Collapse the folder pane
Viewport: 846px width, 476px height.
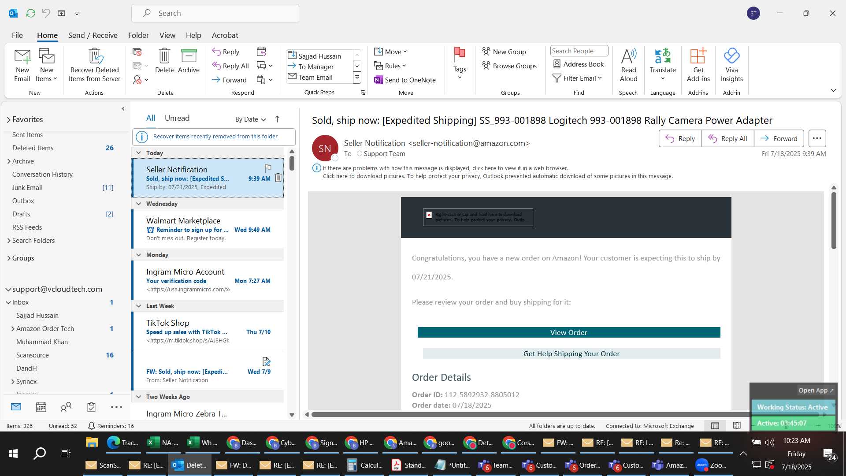[123, 109]
